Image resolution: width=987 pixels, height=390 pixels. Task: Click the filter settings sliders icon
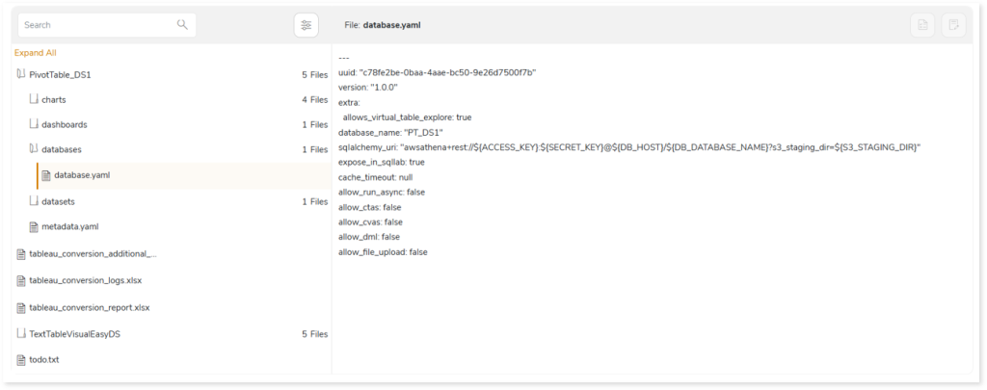click(x=306, y=25)
